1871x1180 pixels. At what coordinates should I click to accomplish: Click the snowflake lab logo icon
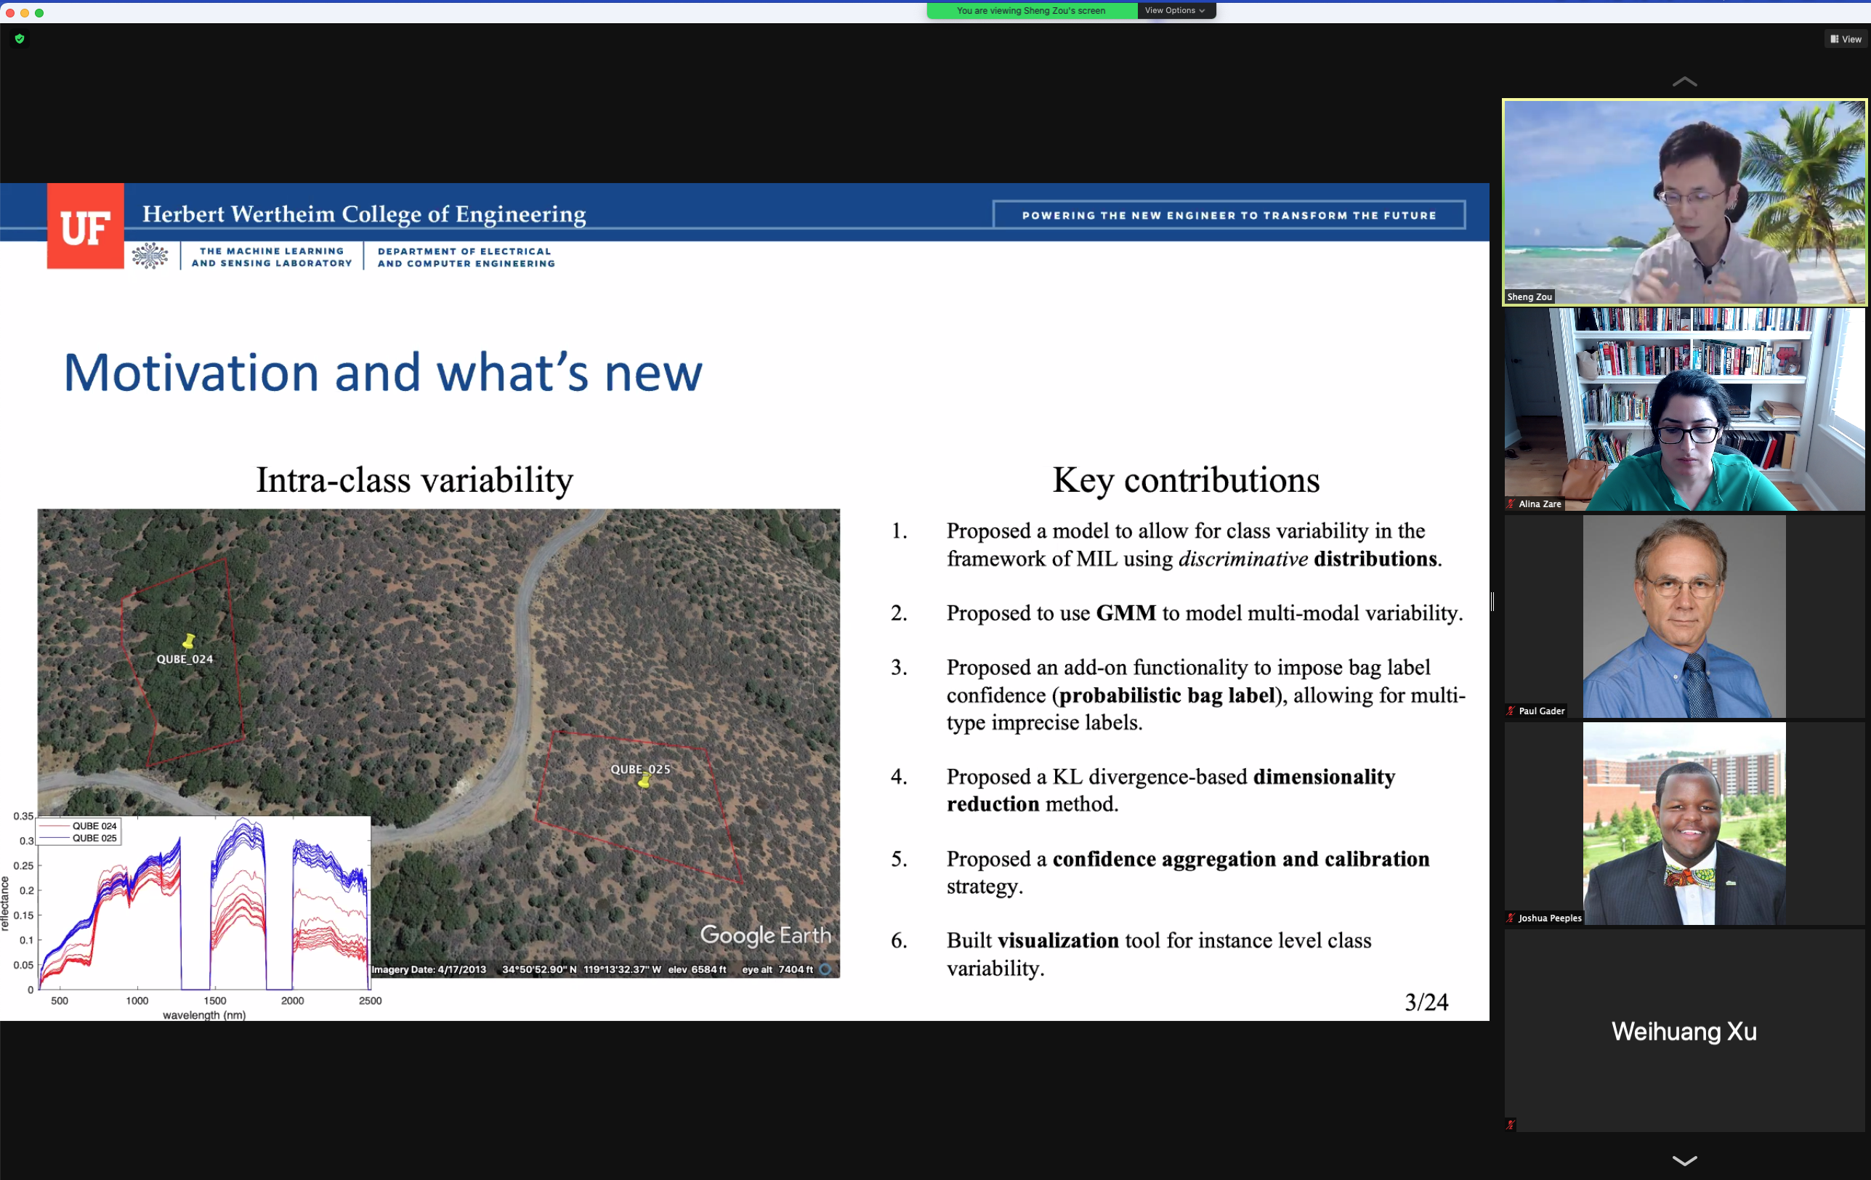click(150, 256)
